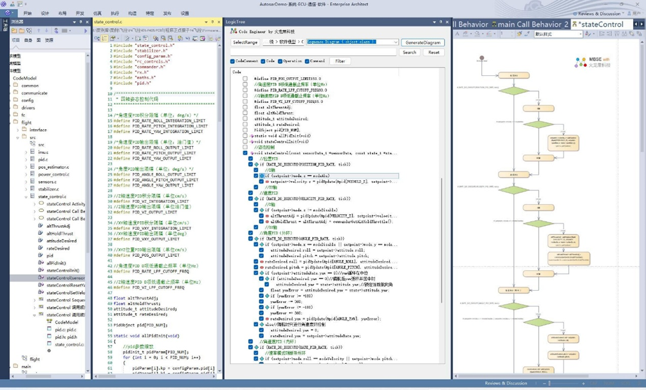Select the altThrustAdj attribute icon in tree
Image resolution: width=646 pixels, height=390 pixels.
pyautogui.click(x=41, y=226)
